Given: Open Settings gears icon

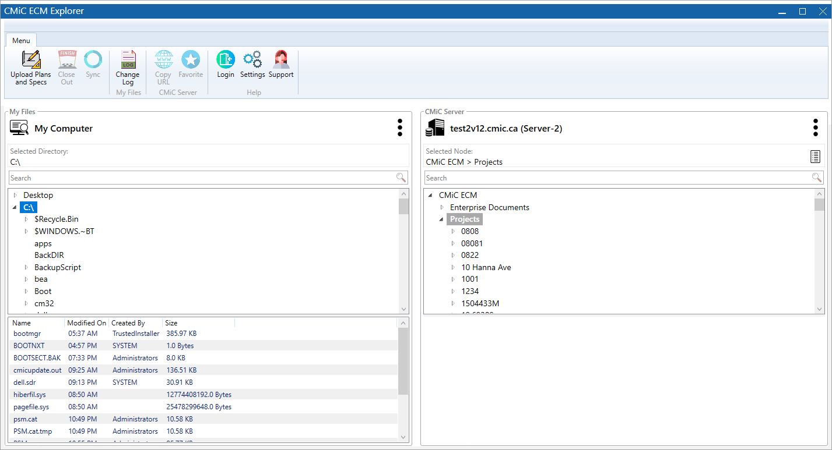Looking at the screenshot, I should click(252, 59).
